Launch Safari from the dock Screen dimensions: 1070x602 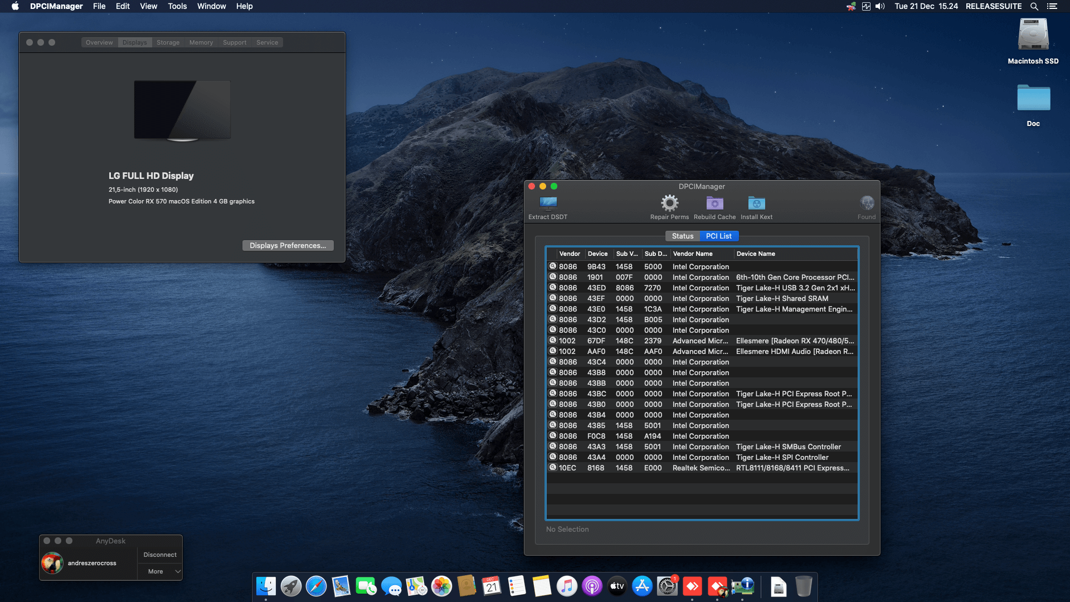[316, 586]
